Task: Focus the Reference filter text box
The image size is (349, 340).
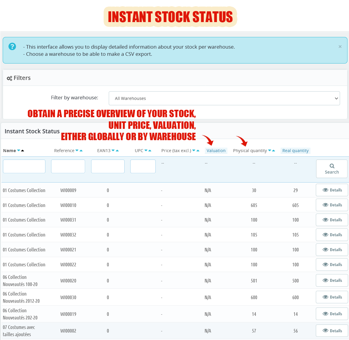Action: pos(68,166)
